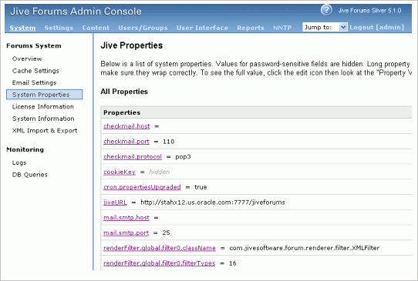This screenshot has height=281, width=418.
Task: Go to the Users/Groups tab
Action: tap(143, 28)
